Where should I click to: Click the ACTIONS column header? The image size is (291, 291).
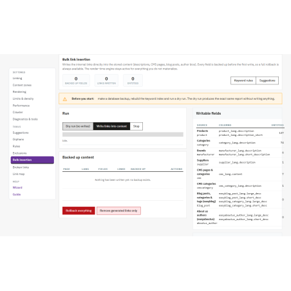pos(176,169)
